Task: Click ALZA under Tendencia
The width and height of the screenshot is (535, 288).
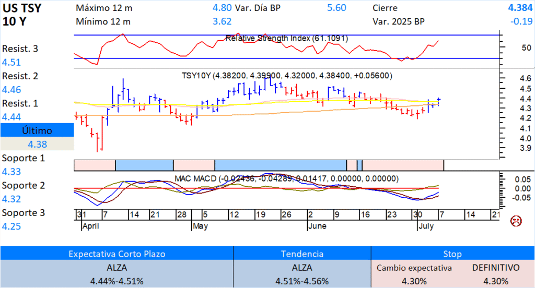Action: [x=302, y=268]
